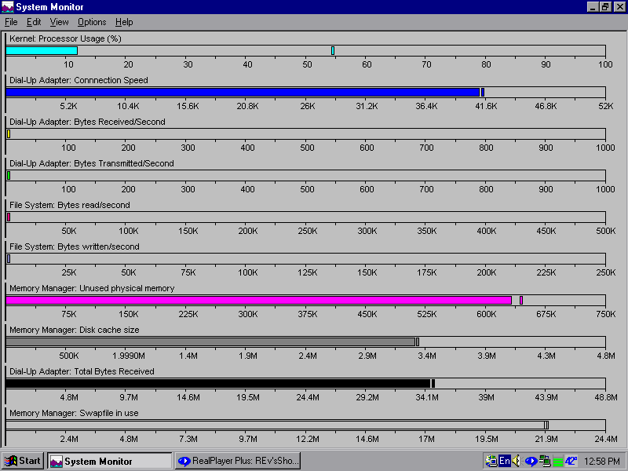The image size is (628, 471).
Task: Click the dial-up connection tray icon
Action: tap(544, 461)
